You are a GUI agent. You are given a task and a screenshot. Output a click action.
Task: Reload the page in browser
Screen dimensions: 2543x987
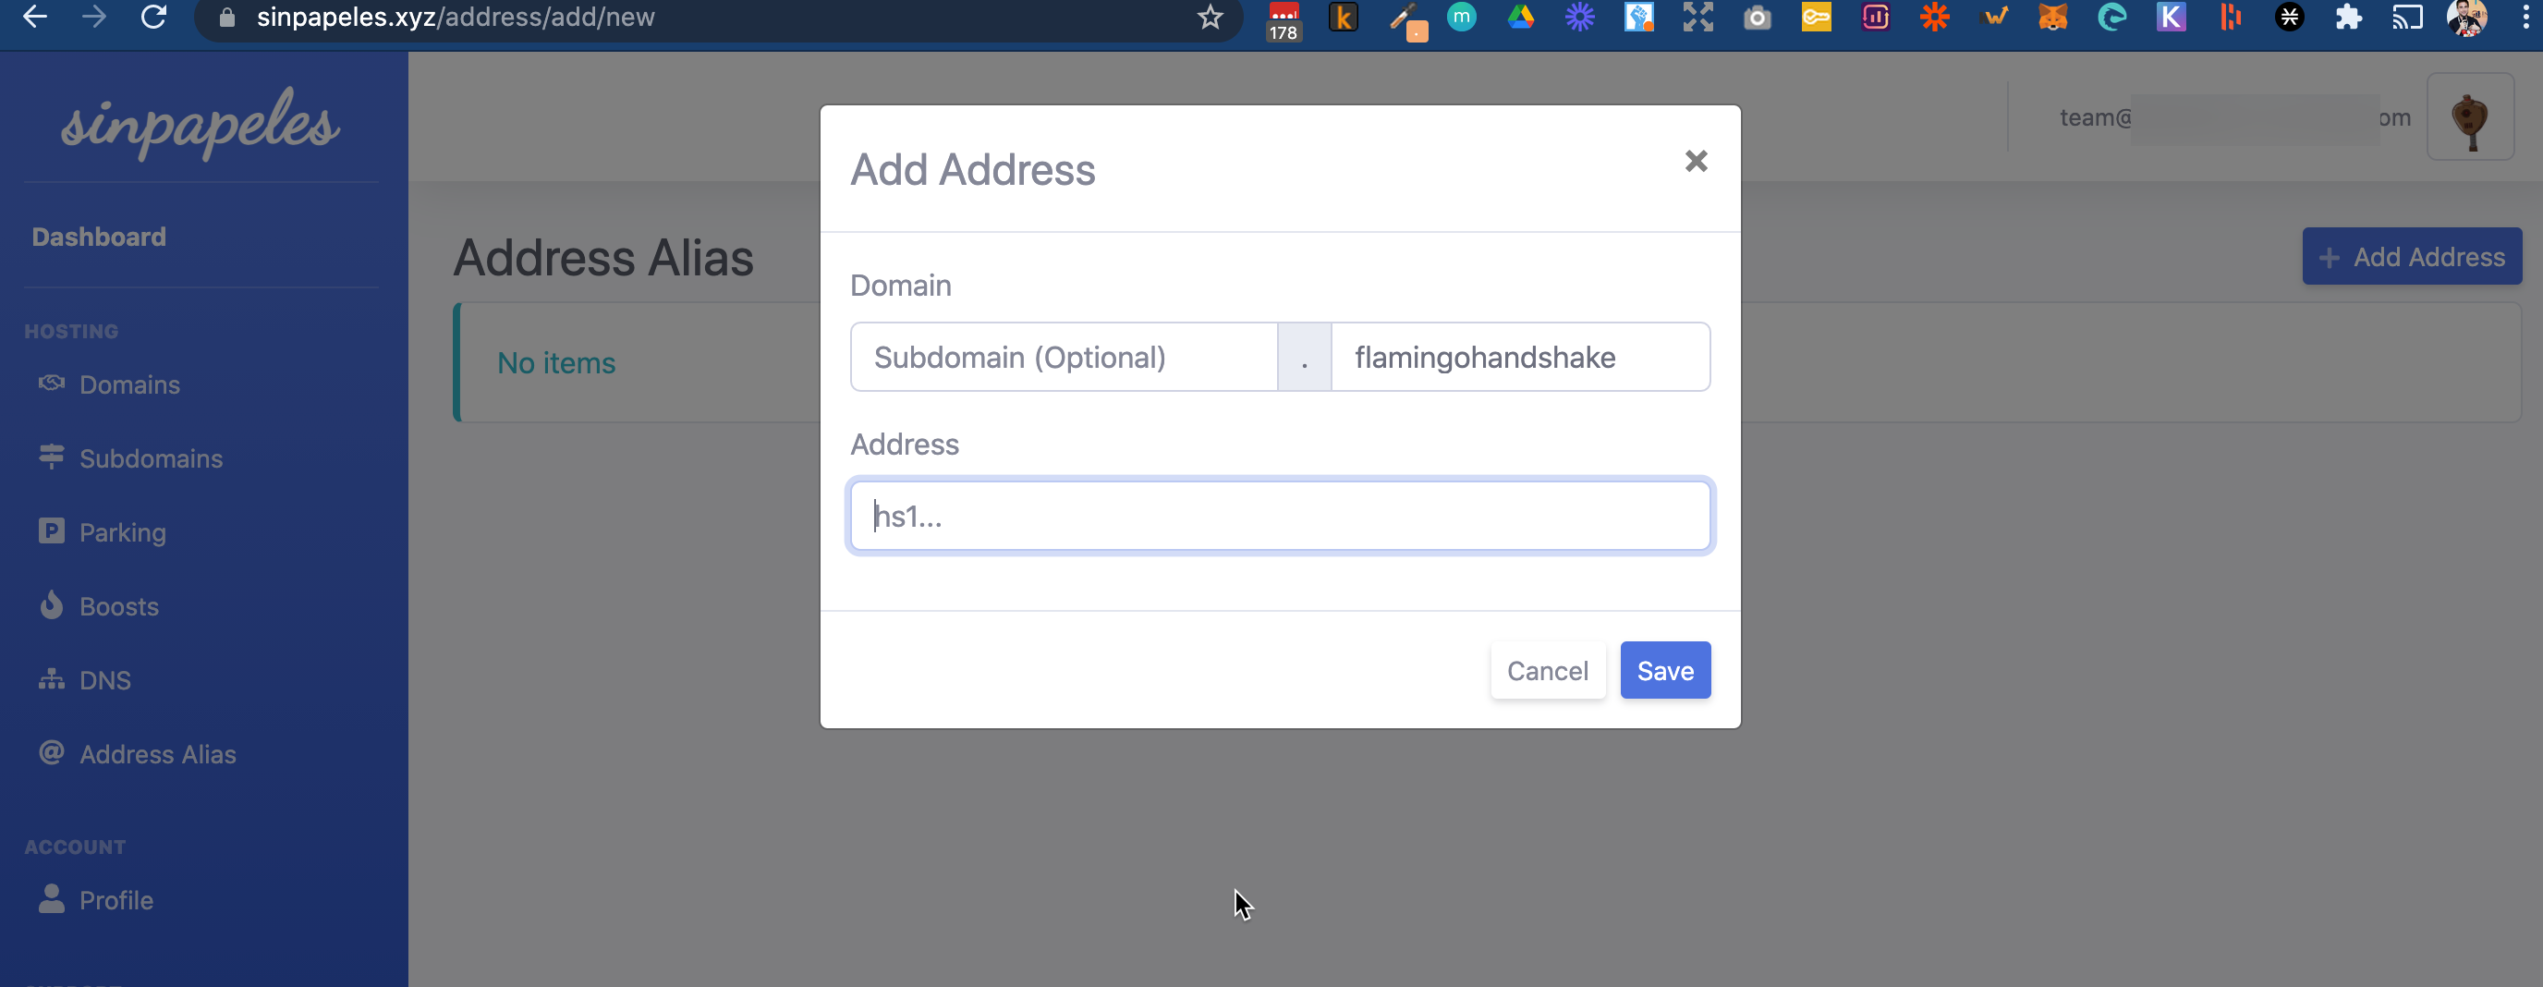(x=153, y=18)
